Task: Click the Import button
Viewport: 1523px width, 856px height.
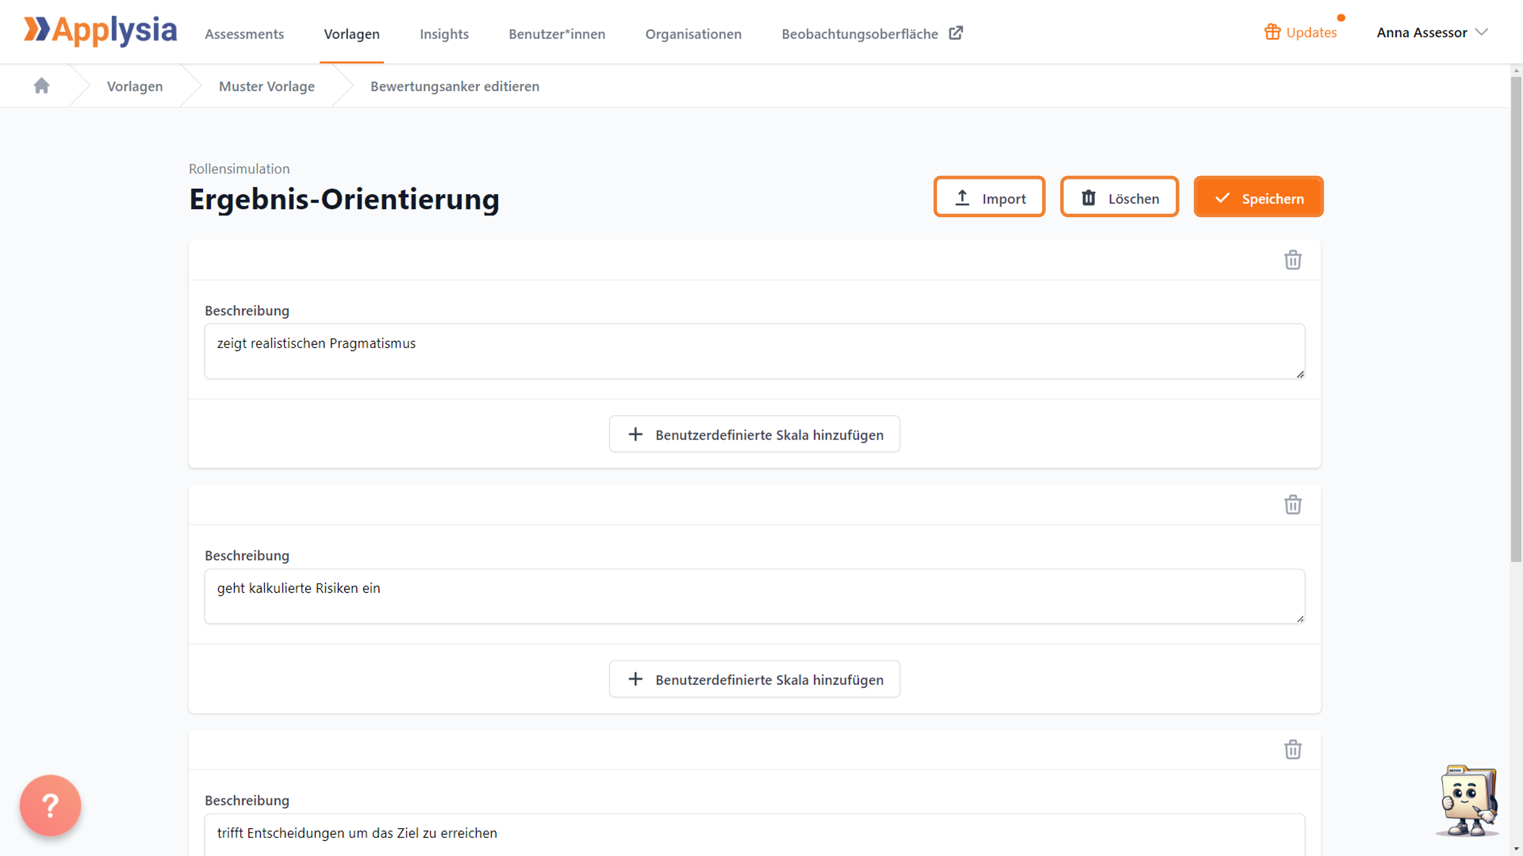Action: [989, 197]
